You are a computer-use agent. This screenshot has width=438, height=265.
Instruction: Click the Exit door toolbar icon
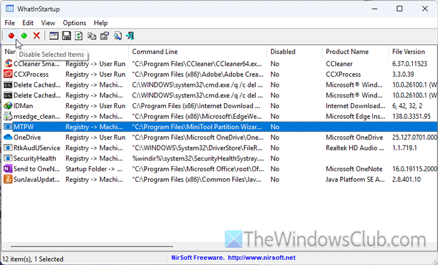[130, 36]
